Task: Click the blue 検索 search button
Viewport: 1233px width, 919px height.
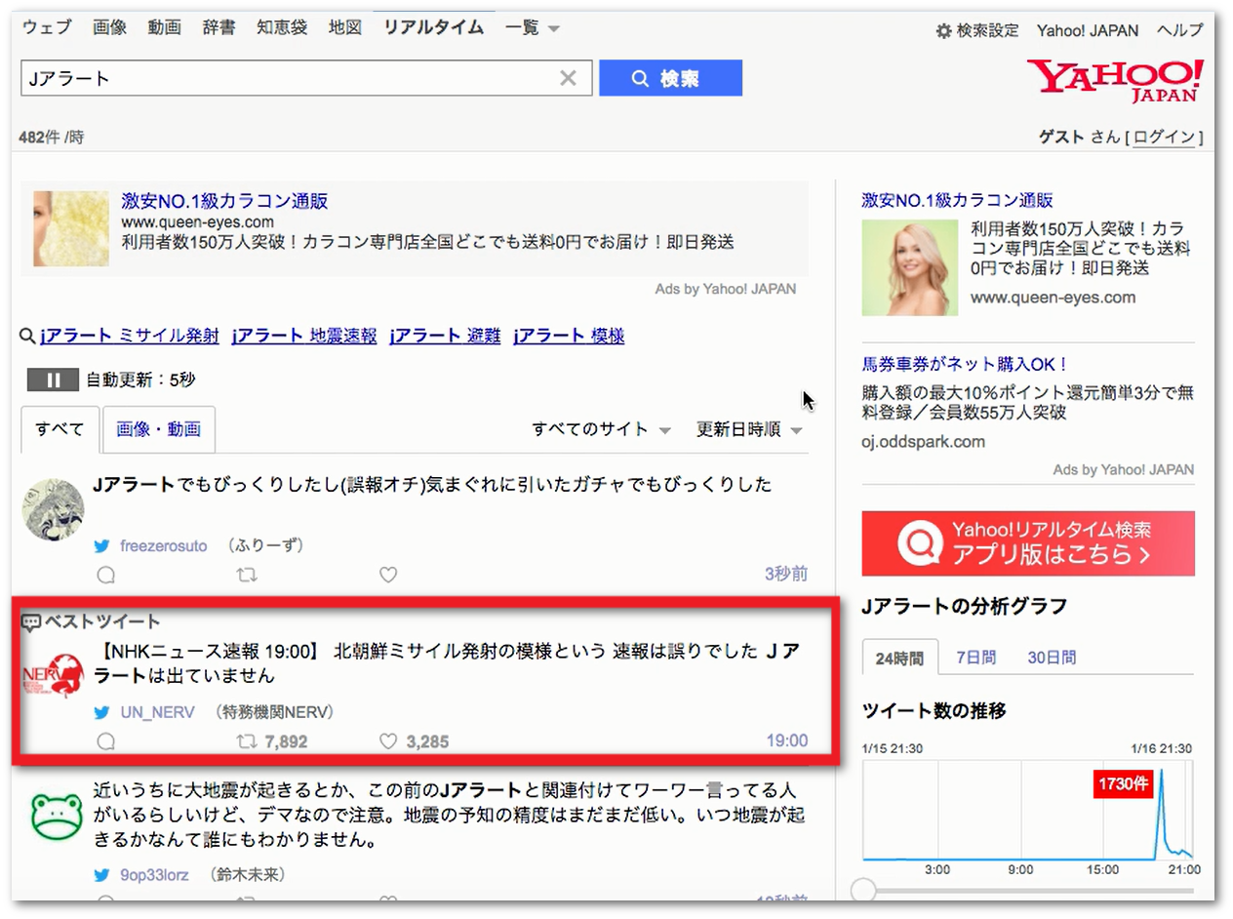Action: [670, 78]
